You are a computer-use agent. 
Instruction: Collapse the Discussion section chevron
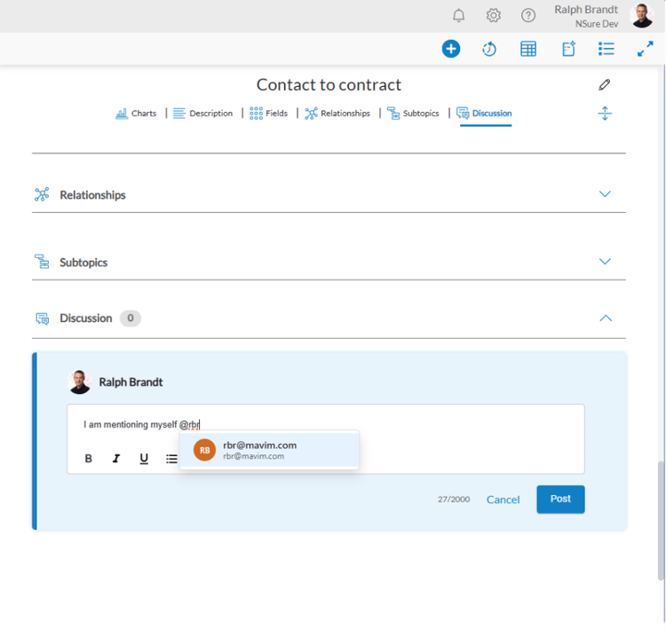(x=606, y=318)
